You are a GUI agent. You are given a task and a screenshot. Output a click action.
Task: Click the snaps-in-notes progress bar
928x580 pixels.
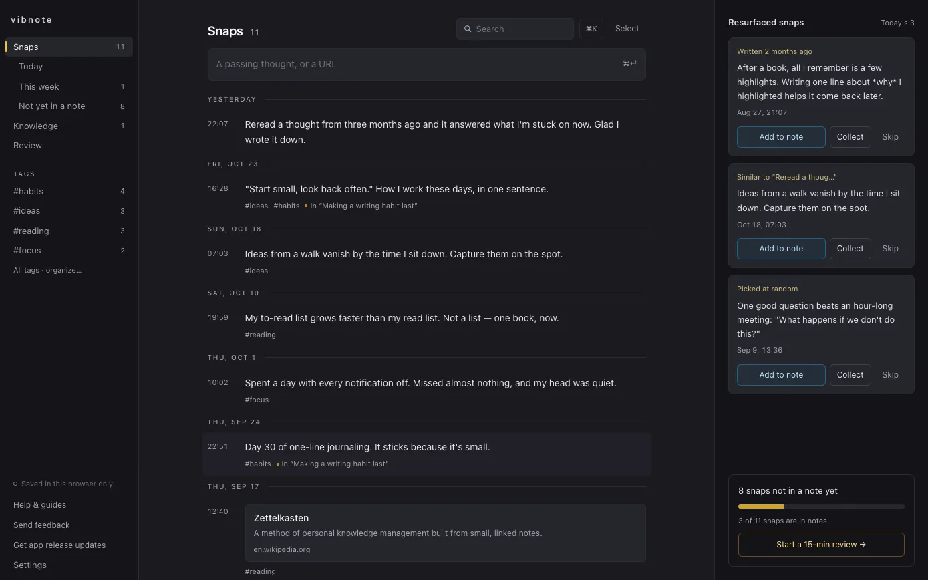pos(821,506)
